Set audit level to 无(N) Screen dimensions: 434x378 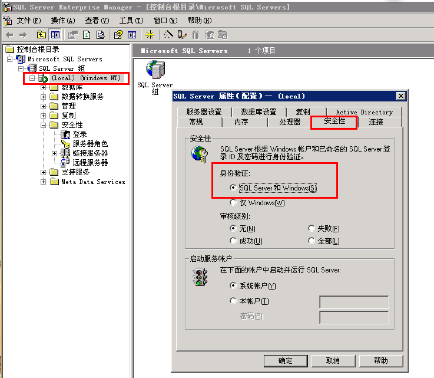coord(233,228)
